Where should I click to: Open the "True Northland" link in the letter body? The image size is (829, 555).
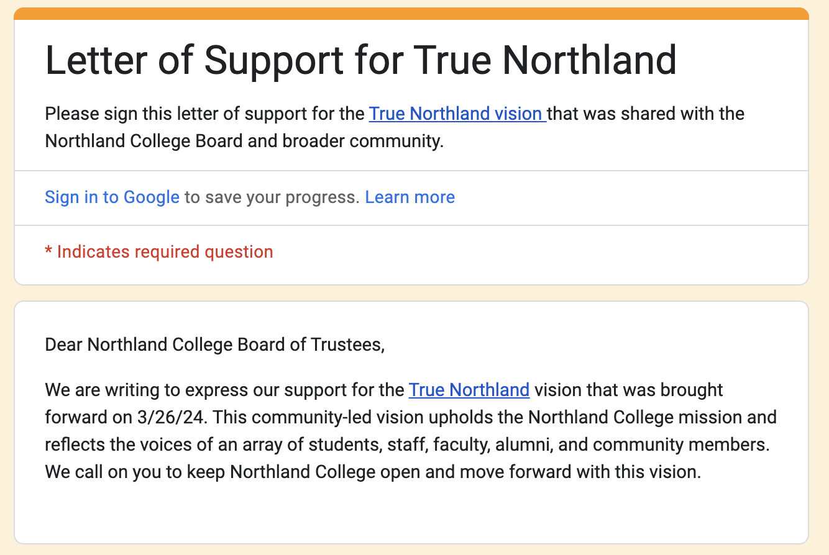coord(469,390)
